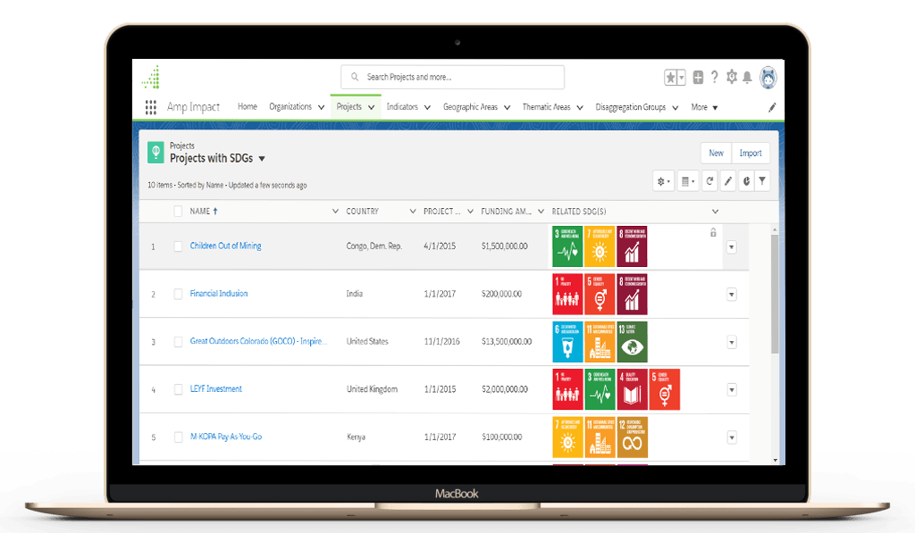Switch to the Projects tab

point(349,107)
